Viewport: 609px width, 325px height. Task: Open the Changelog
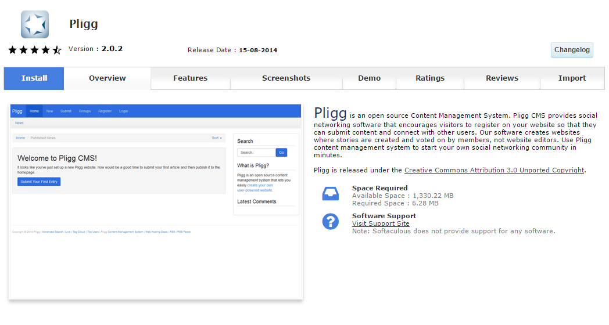[572, 50]
